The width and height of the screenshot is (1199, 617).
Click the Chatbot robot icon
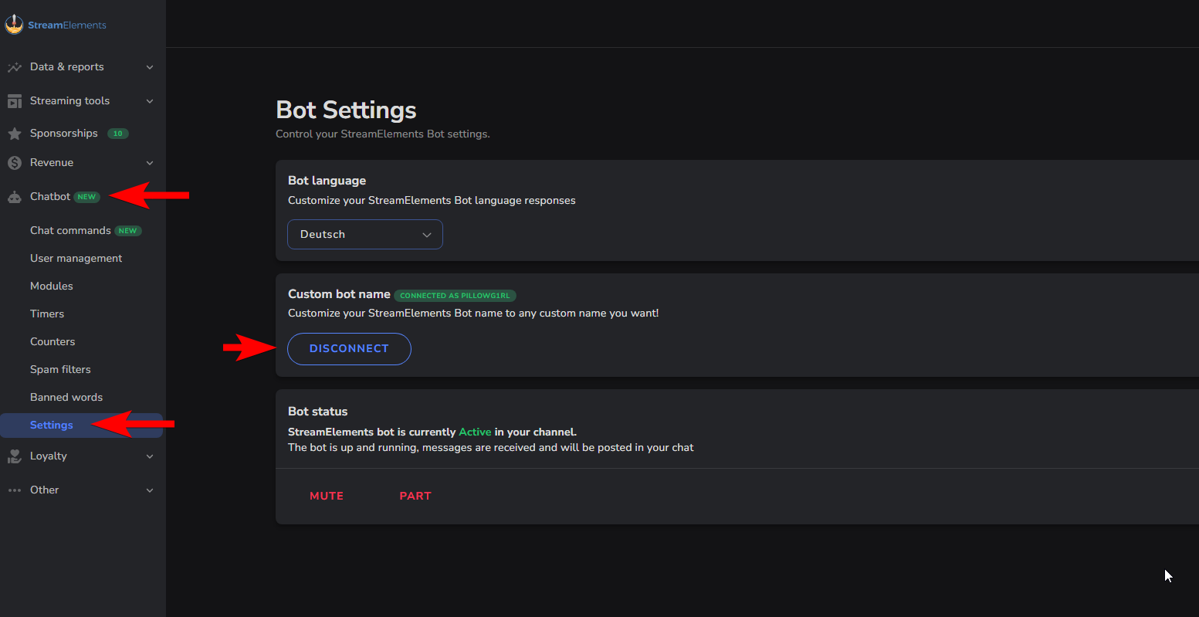point(14,197)
